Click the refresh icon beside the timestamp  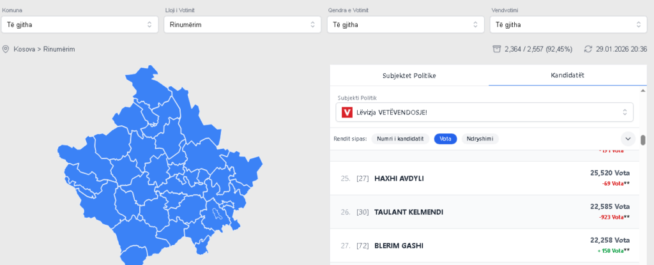click(588, 49)
